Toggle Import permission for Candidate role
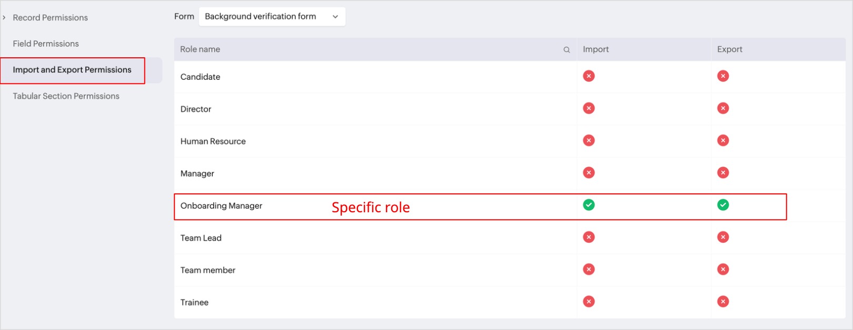The width and height of the screenshot is (853, 330). (x=589, y=76)
